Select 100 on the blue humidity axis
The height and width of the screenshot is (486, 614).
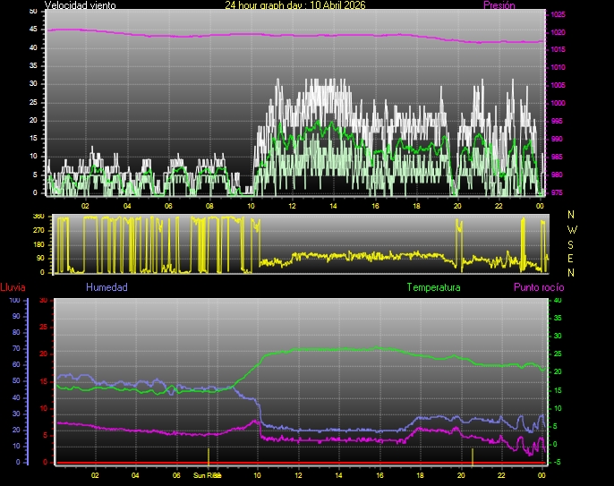pos(14,301)
